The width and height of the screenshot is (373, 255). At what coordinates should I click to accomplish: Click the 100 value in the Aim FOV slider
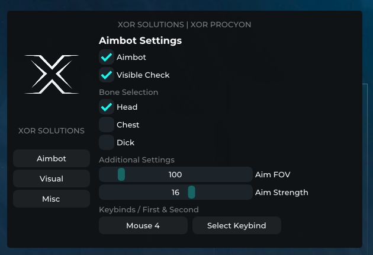175,174
